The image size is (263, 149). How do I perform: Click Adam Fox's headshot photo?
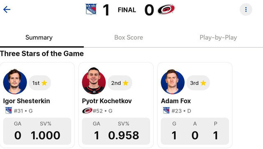[x=173, y=82]
